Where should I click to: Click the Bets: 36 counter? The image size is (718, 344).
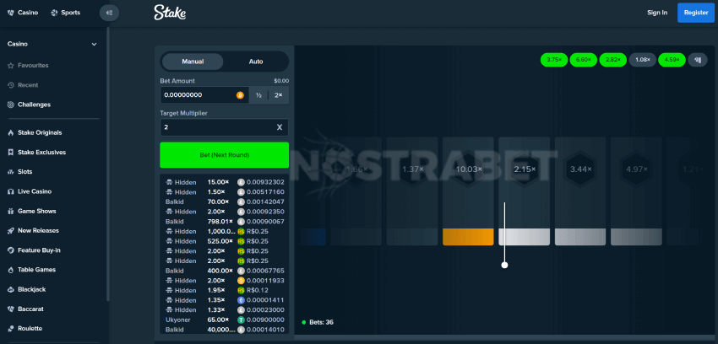tap(318, 322)
